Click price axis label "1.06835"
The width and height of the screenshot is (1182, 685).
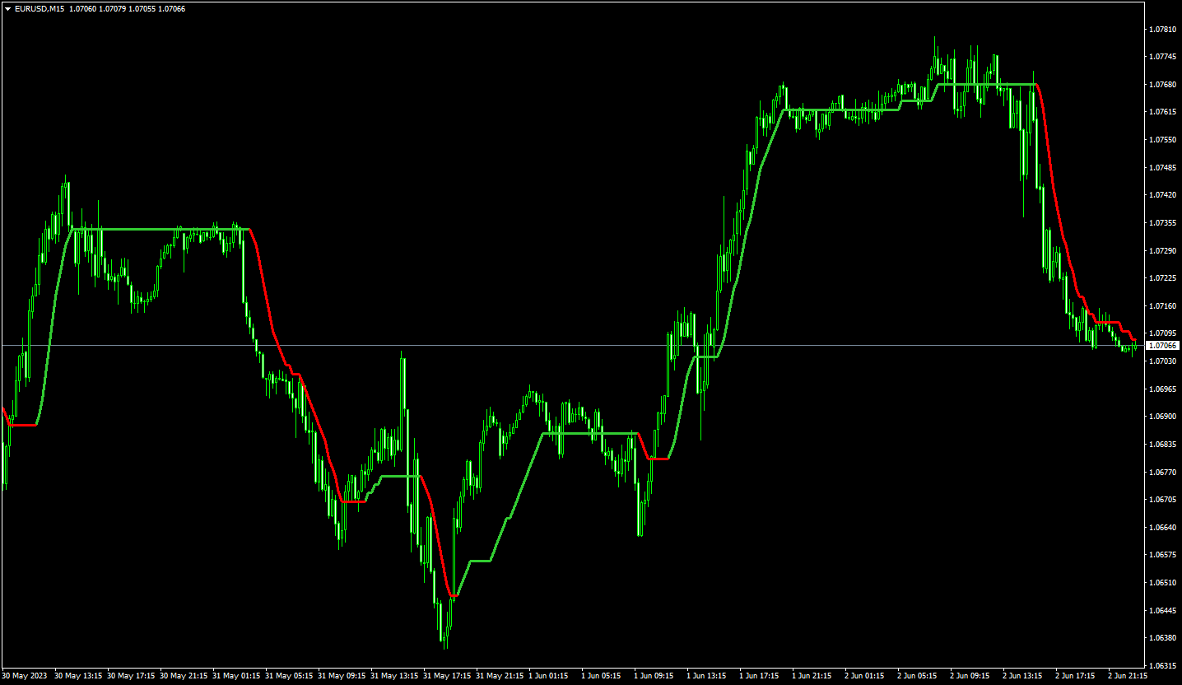point(1162,445)
